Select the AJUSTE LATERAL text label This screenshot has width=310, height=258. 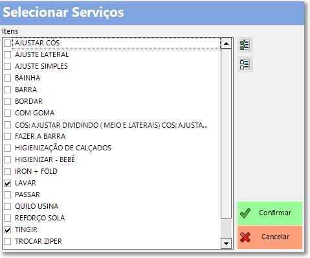point(42,54)
